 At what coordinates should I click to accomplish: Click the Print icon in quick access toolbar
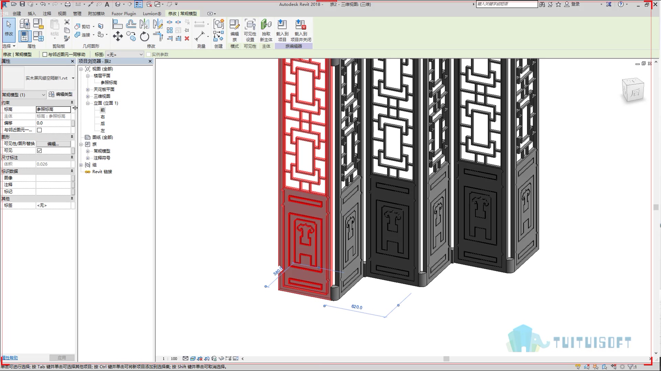[68, 4]
